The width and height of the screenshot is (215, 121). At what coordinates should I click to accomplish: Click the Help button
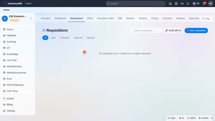click(206, 18)
